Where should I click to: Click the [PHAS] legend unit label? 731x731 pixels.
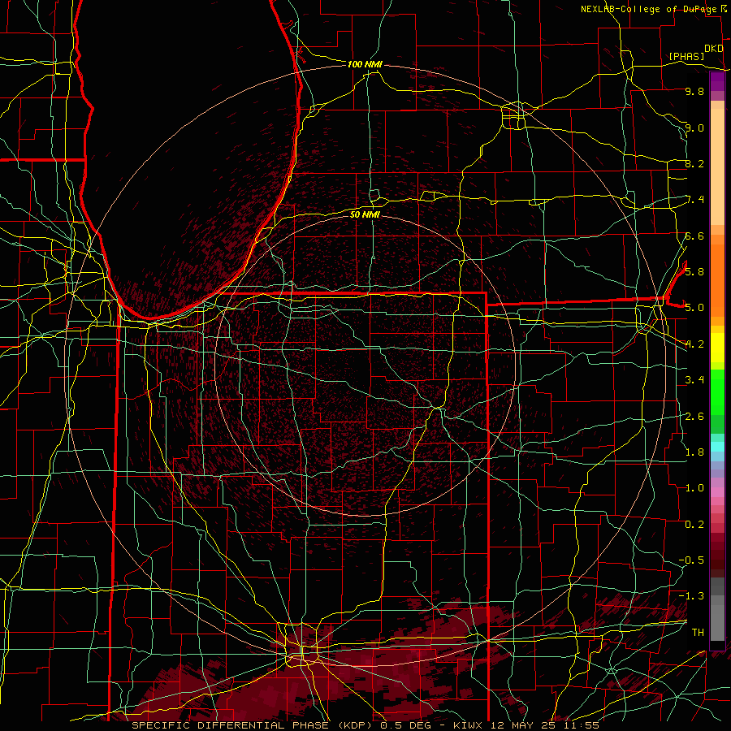point(686,56)
